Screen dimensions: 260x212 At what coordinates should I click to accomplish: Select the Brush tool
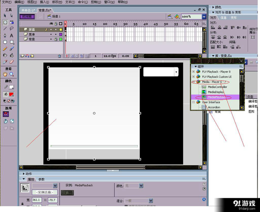click(x=12, y=48)
